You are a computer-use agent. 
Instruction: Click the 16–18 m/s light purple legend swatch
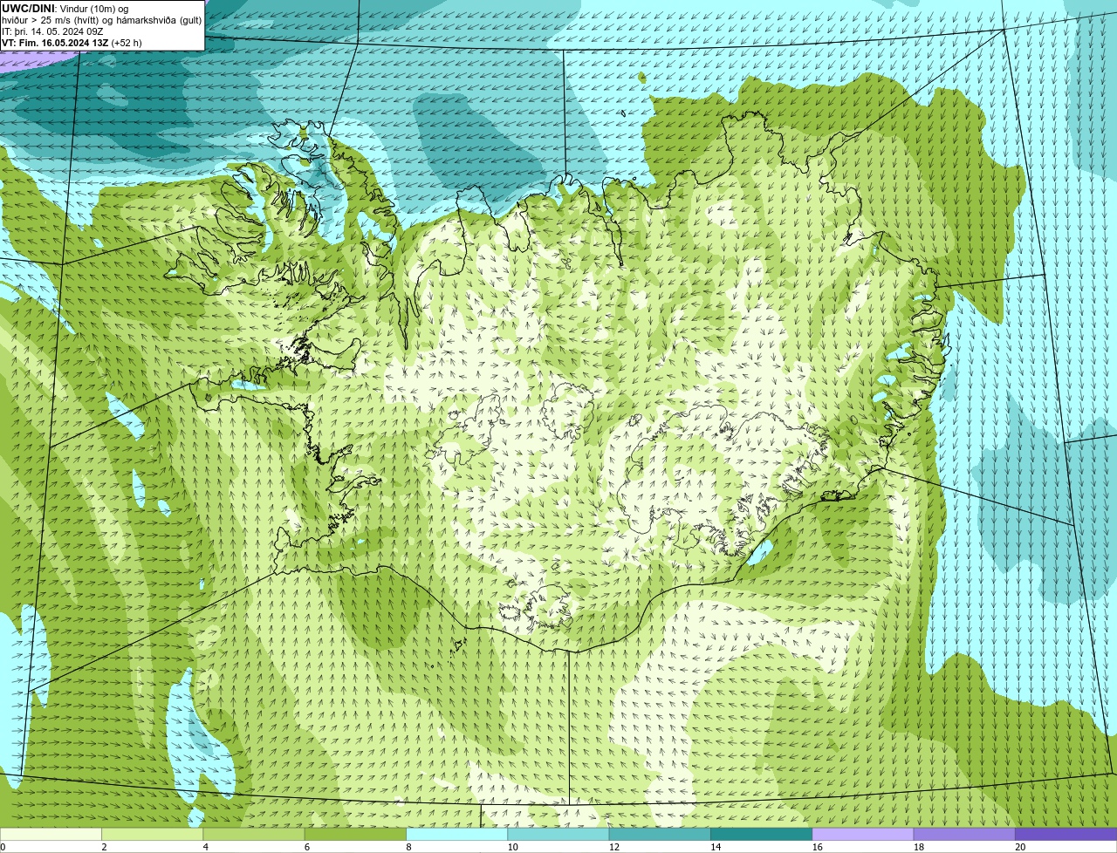click(x=863, y=834)
